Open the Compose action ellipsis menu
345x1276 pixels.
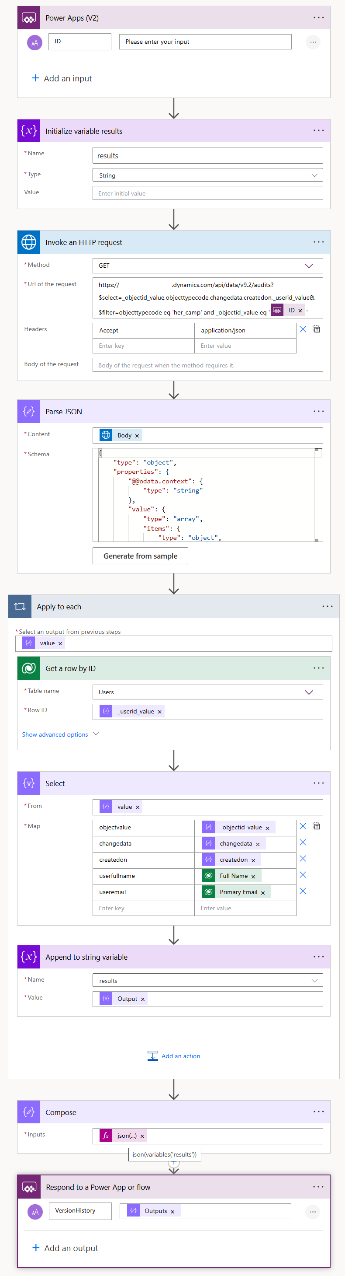[x=318, y=1112]
